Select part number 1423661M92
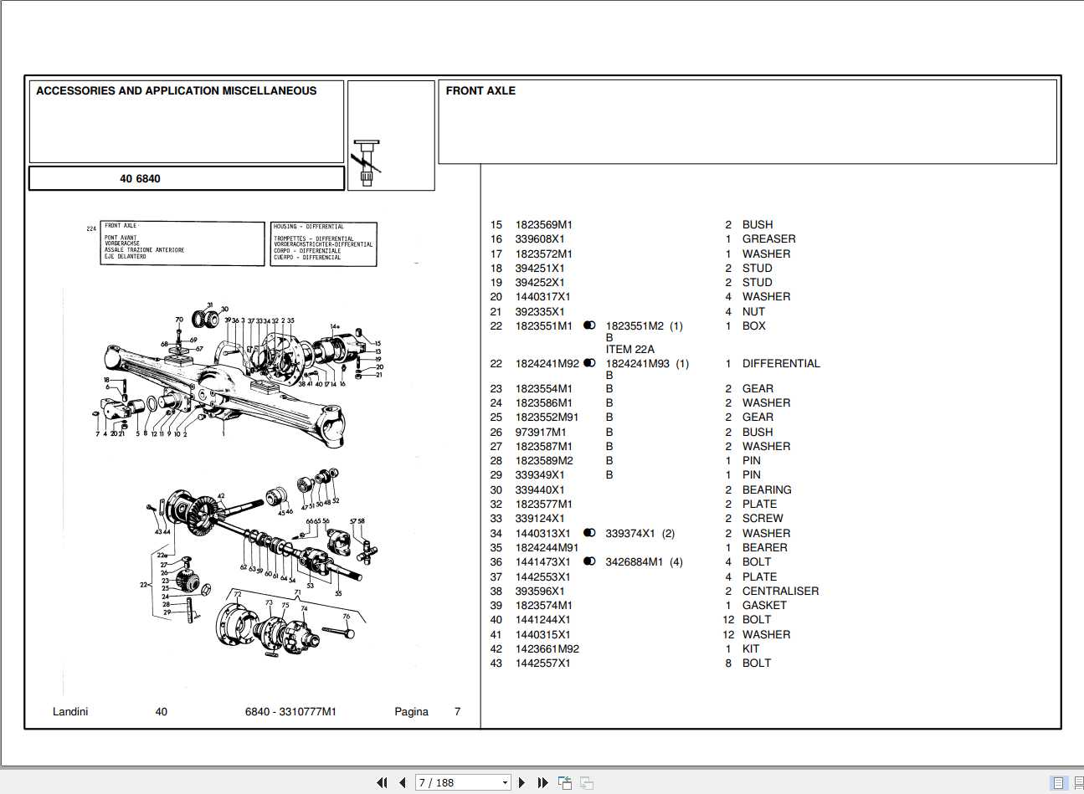Viewport: 1084px width, 794px height. pyautogui.click(x=547, y=648)
